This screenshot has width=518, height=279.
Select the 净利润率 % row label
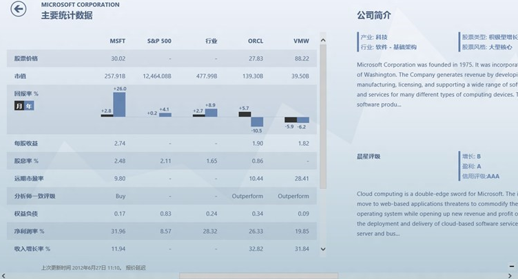tap(29, 232)
